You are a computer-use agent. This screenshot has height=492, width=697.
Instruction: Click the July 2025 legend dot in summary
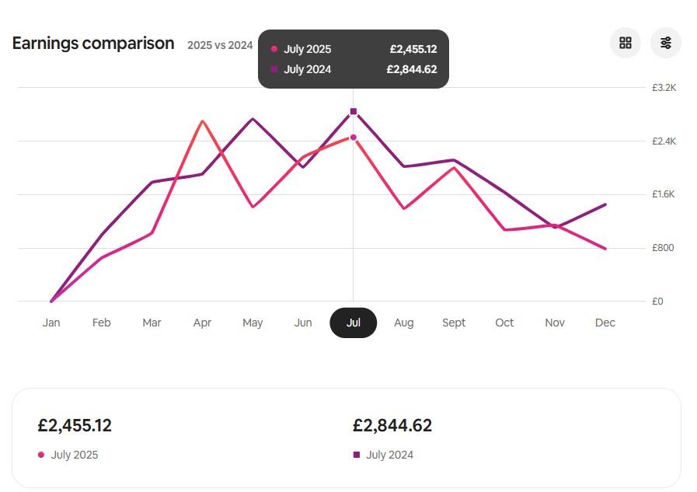point(41,455)
